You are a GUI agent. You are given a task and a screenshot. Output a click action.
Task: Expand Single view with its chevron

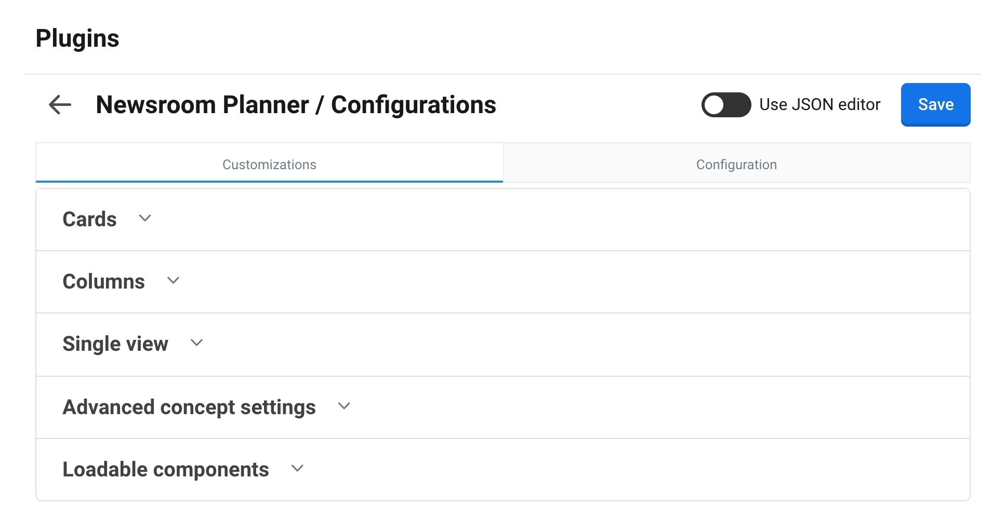[x=196, y=343]
